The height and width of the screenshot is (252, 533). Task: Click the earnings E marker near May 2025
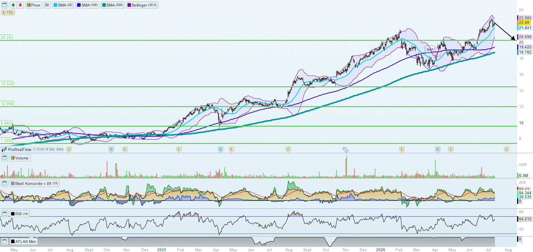231,149
